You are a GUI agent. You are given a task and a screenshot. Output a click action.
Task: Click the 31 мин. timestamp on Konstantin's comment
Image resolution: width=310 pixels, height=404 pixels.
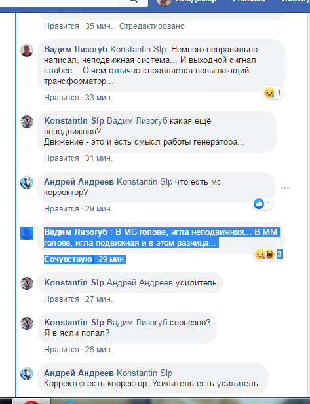tap(99, 158)
